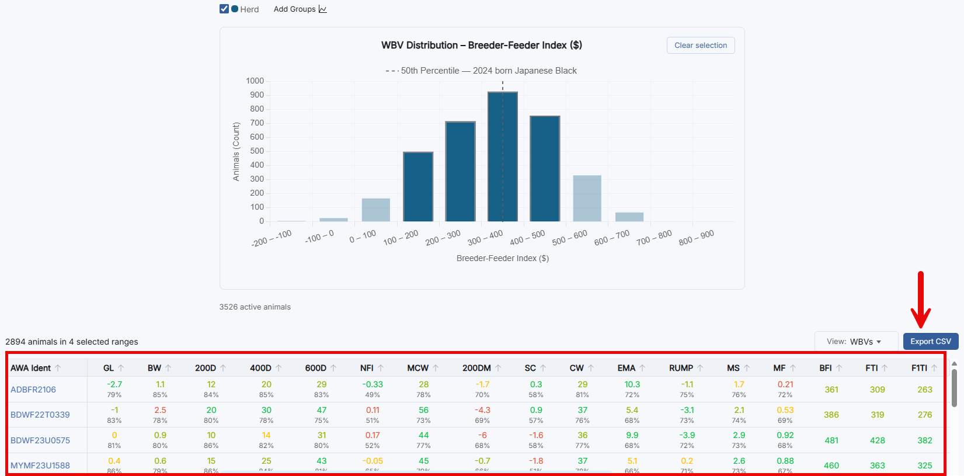Image resolution: width=964 pixels, height=476 pixels.
Task: Click the Clear selection button
Action: coord(701,46)
